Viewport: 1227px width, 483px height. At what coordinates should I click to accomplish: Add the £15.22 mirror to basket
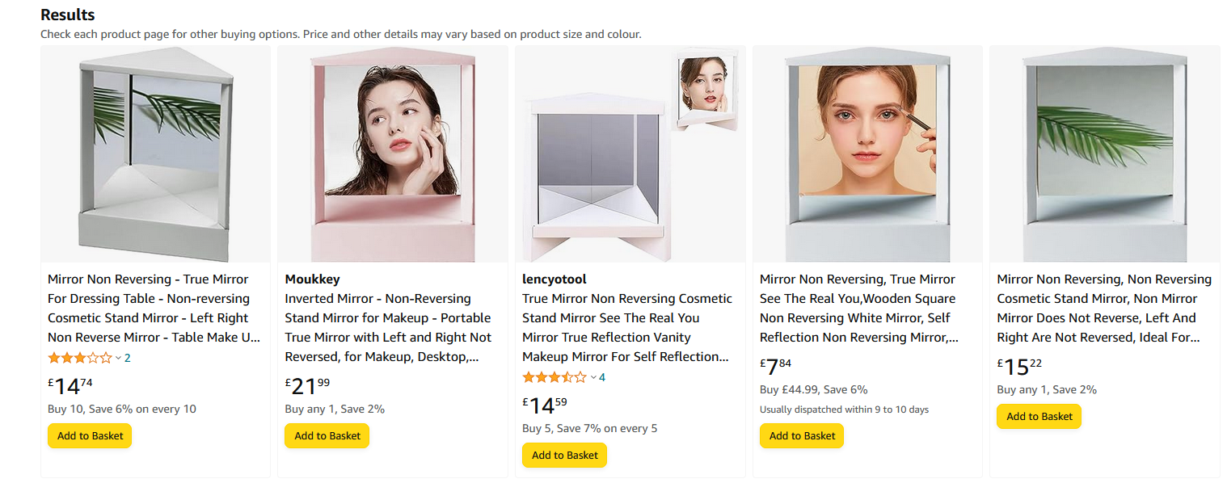pyautogui.click(x=1039, y=417)
